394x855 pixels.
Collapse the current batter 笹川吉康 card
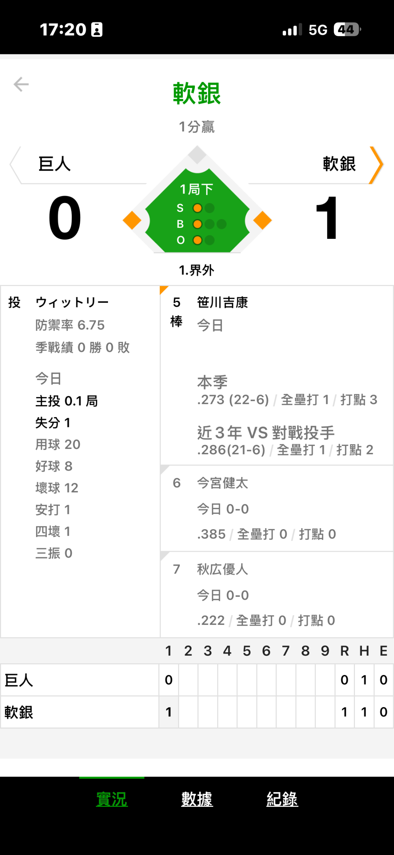point(277,375)
